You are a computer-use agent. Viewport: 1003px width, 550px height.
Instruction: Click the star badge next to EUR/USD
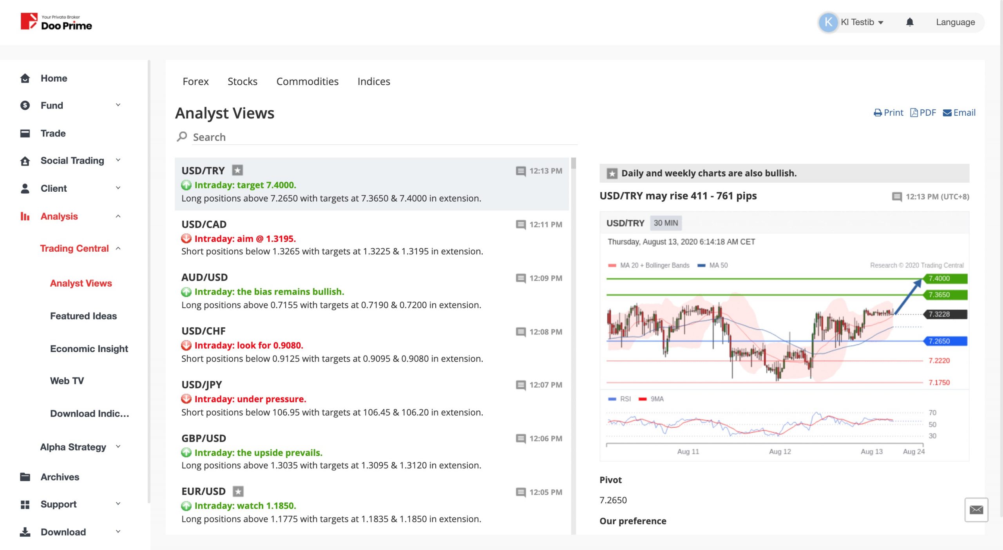click(238, 491)
